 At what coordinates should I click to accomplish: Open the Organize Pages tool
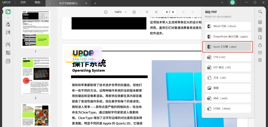(8, 45)
